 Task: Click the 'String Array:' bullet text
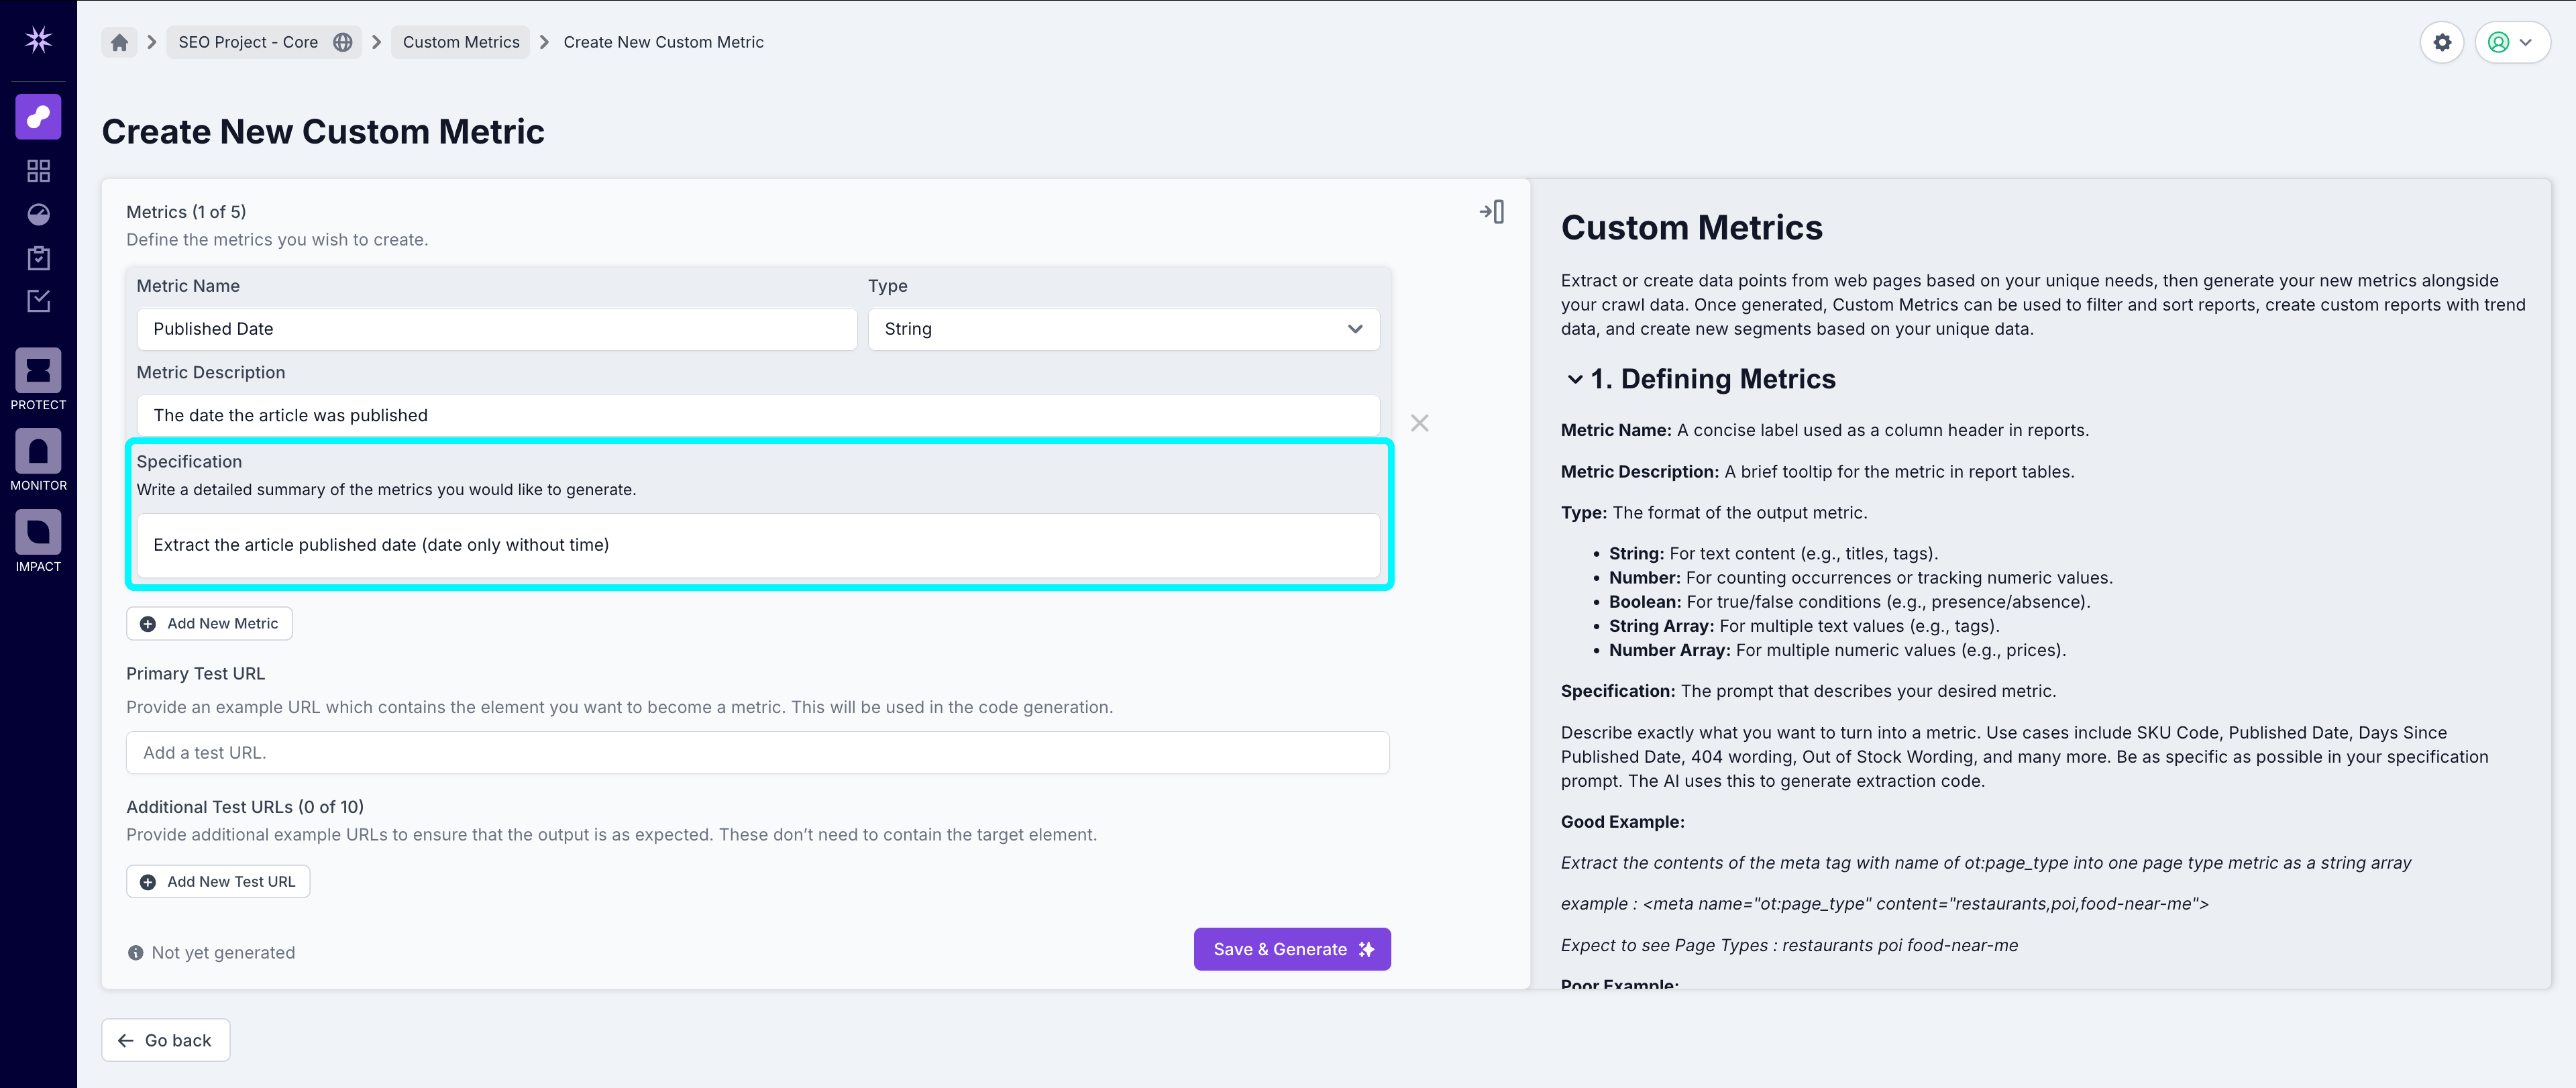click(x=1661, y=626)
